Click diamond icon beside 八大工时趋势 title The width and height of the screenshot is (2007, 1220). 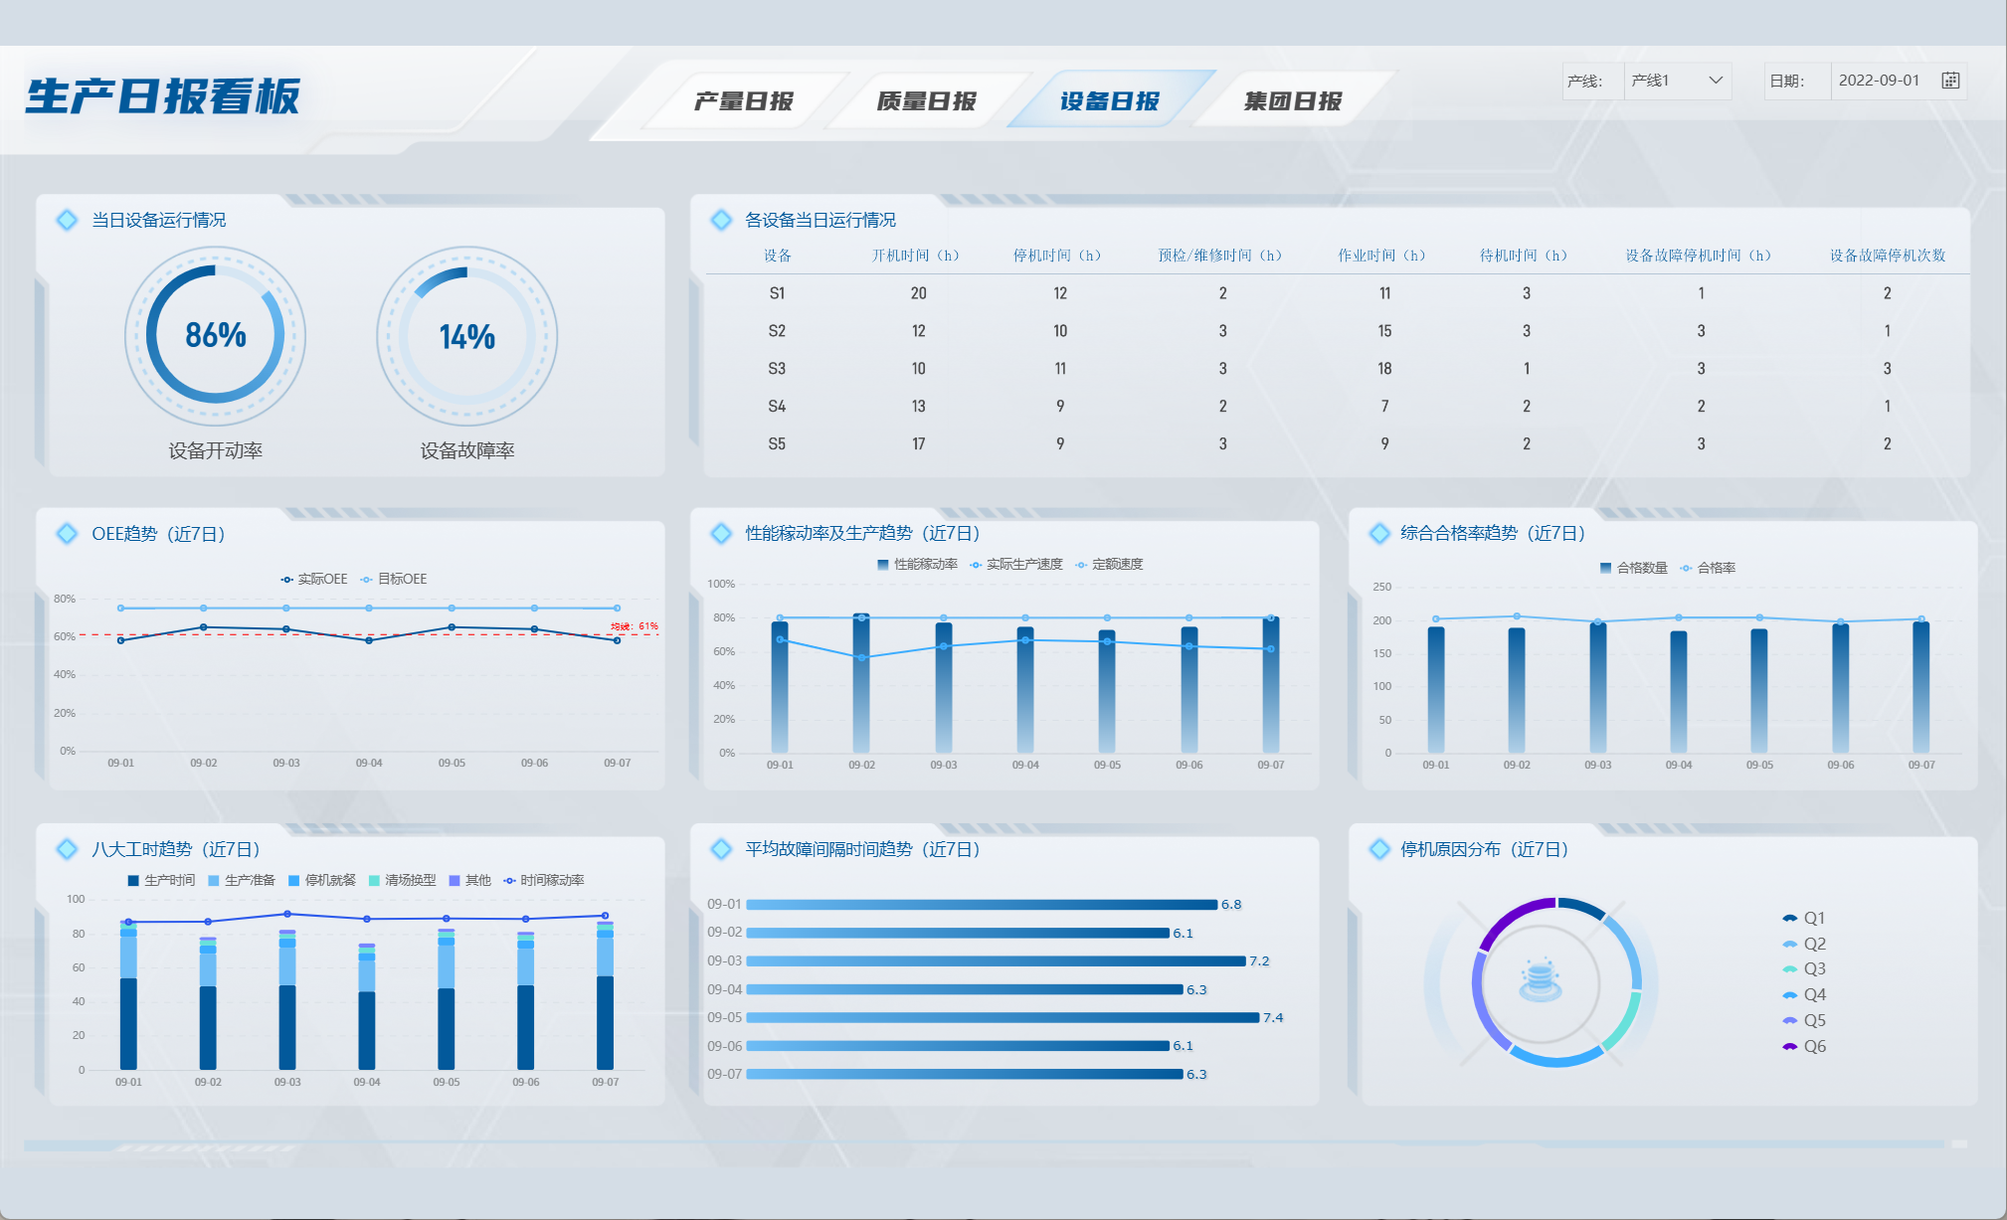(67, 849)
